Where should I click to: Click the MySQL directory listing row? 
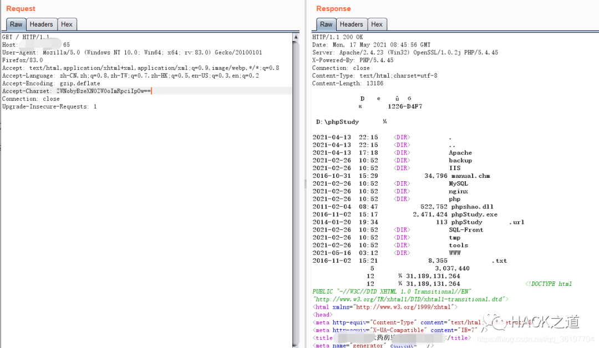coord(390,183)
